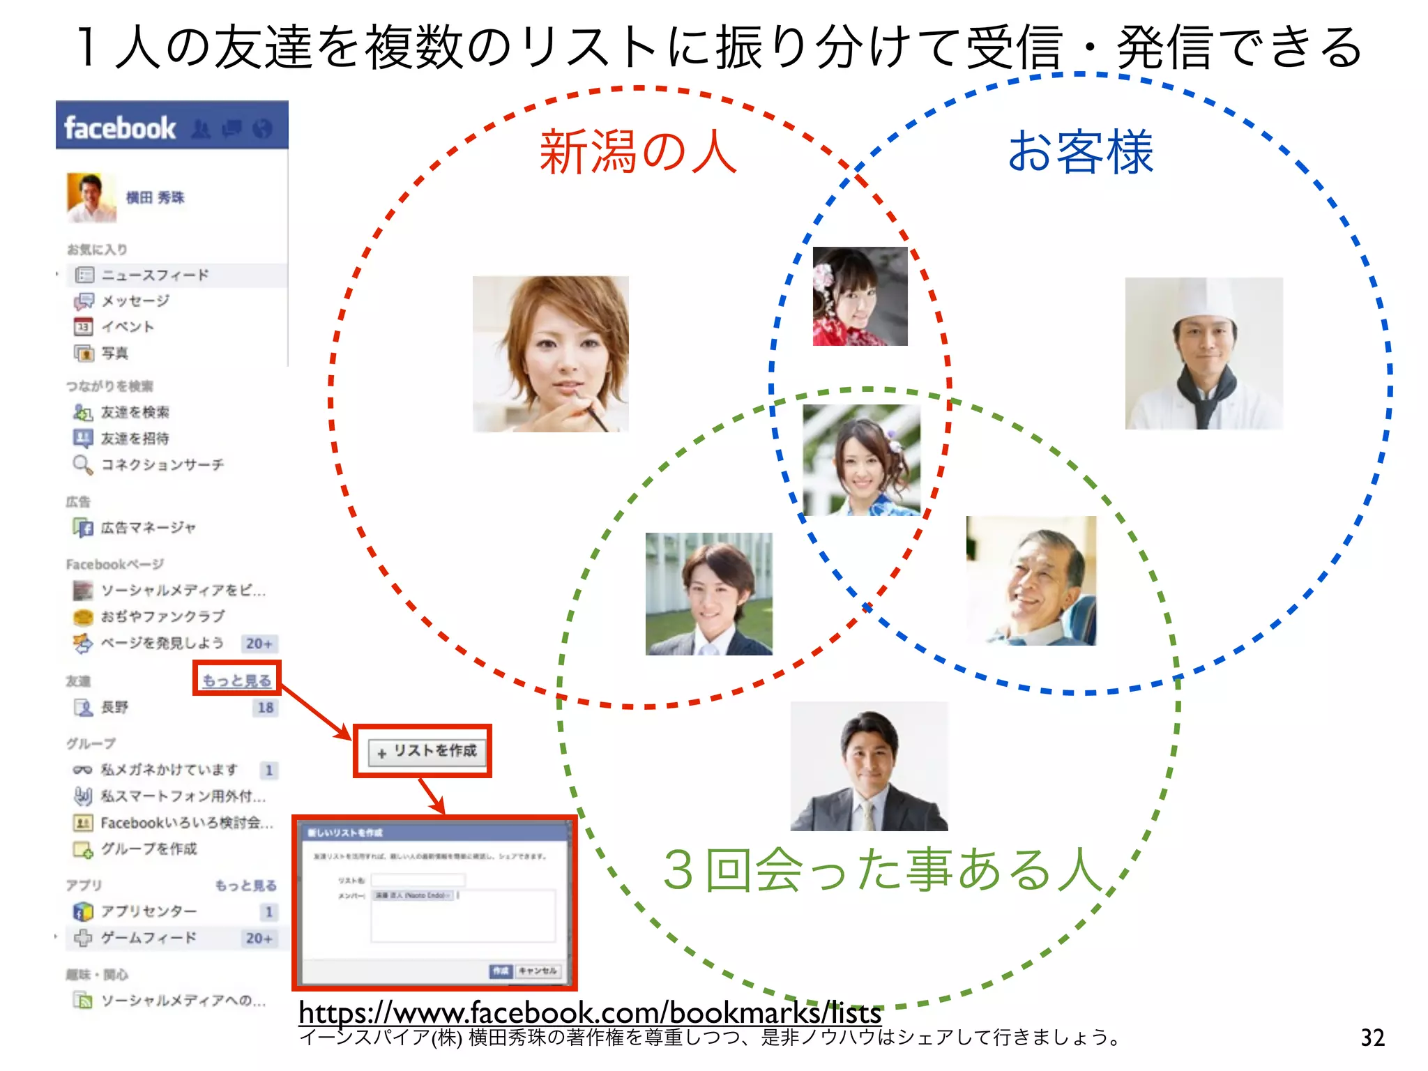Click ソーシャルメディアをビ... page icon
Screen dimensions: 1428x1071
point(83,591)
